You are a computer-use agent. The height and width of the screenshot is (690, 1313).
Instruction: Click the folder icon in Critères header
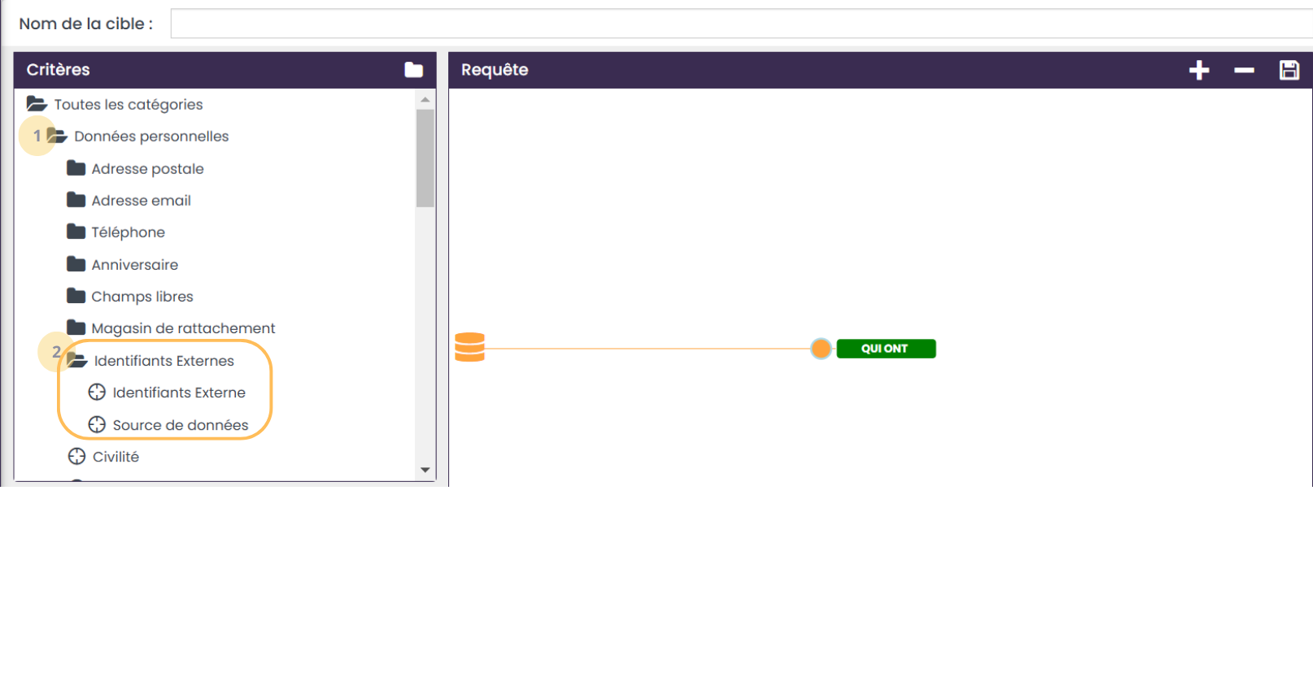pos(413,70)
